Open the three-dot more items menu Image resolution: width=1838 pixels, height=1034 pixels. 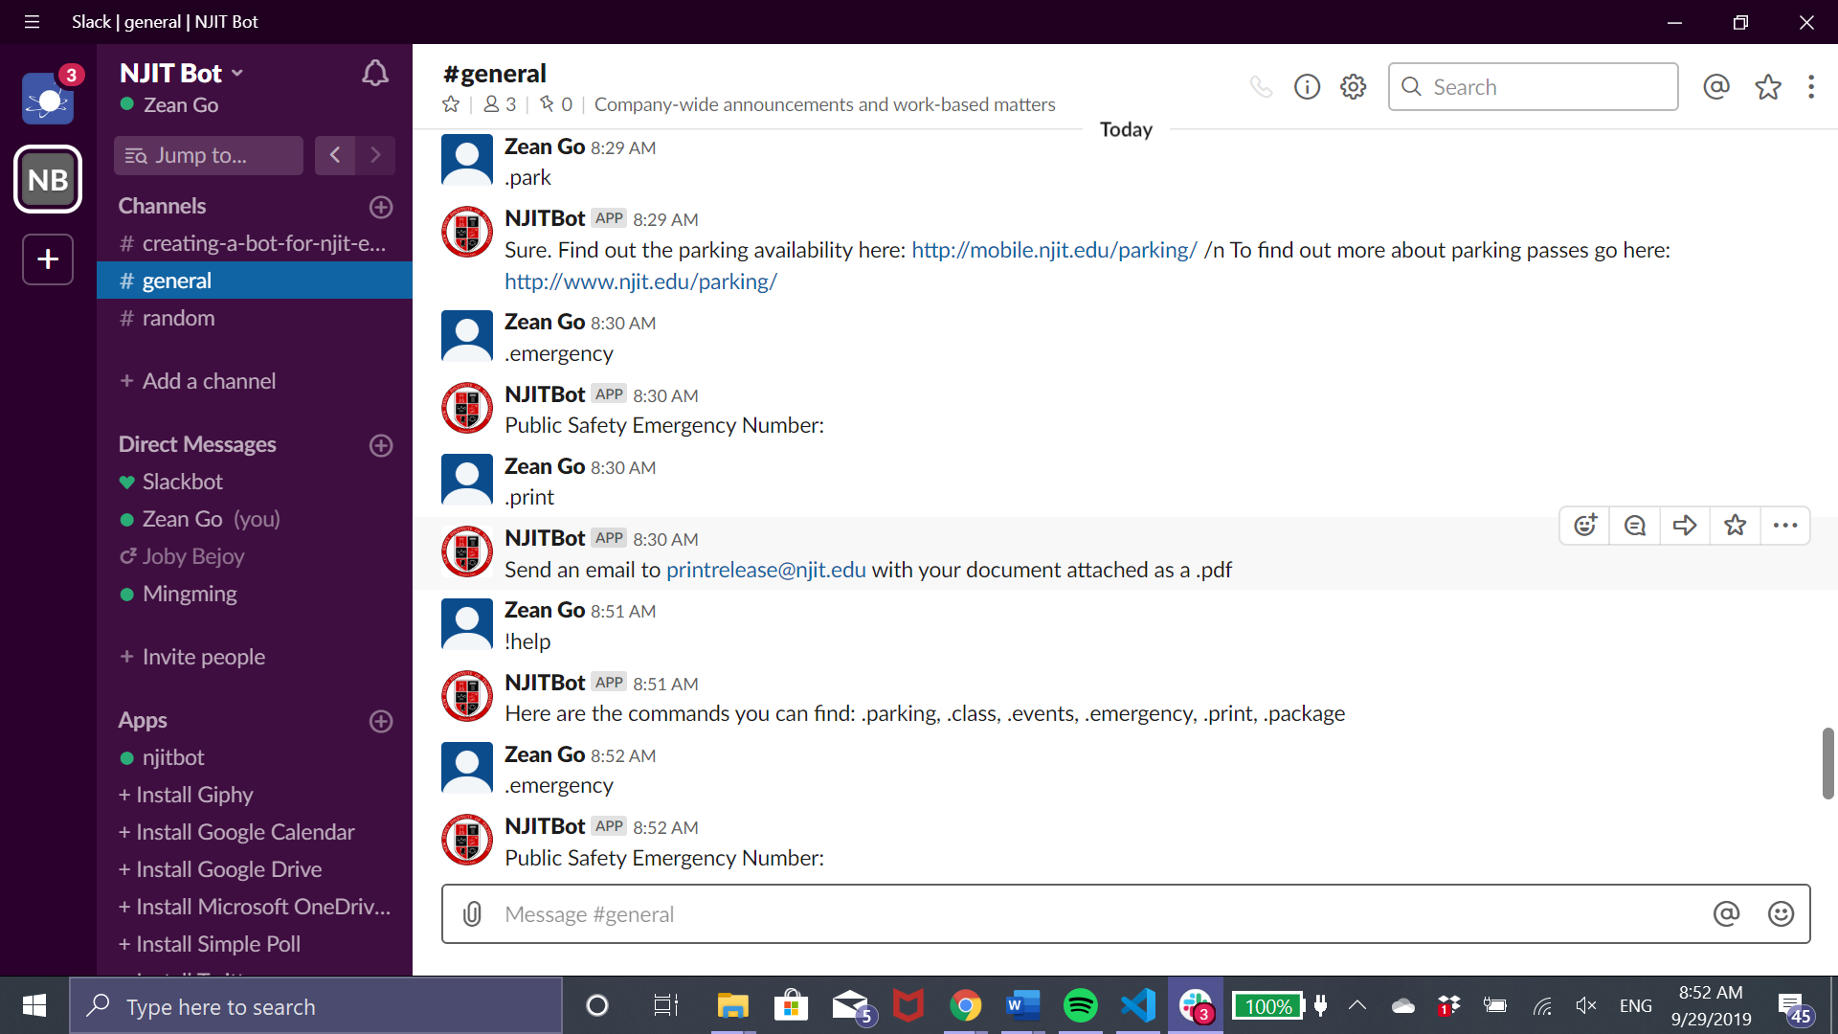pos(1811,87)
